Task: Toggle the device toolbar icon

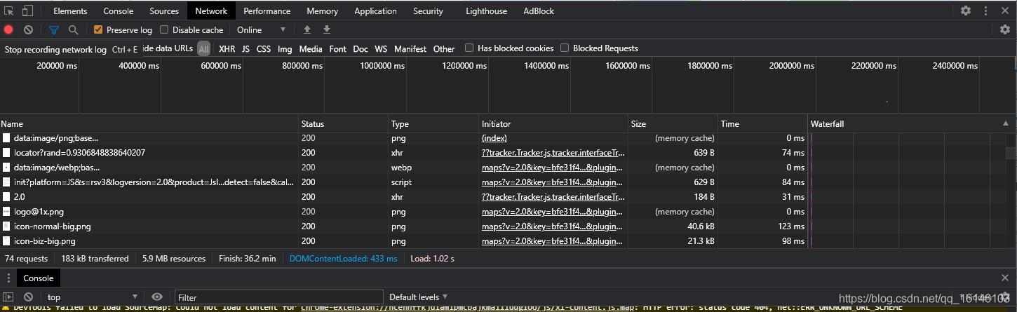Action: (x=27, y=11)
